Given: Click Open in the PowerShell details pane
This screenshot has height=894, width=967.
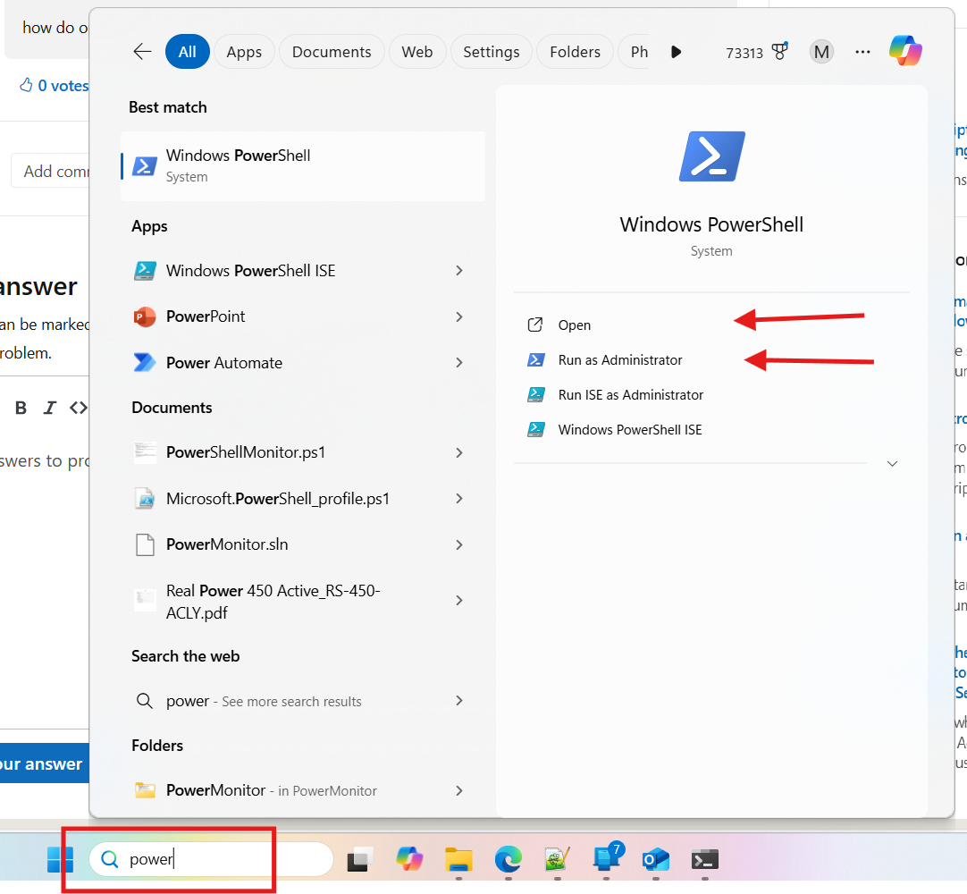Looking at the screenshot, I should [x=574, y=325].
